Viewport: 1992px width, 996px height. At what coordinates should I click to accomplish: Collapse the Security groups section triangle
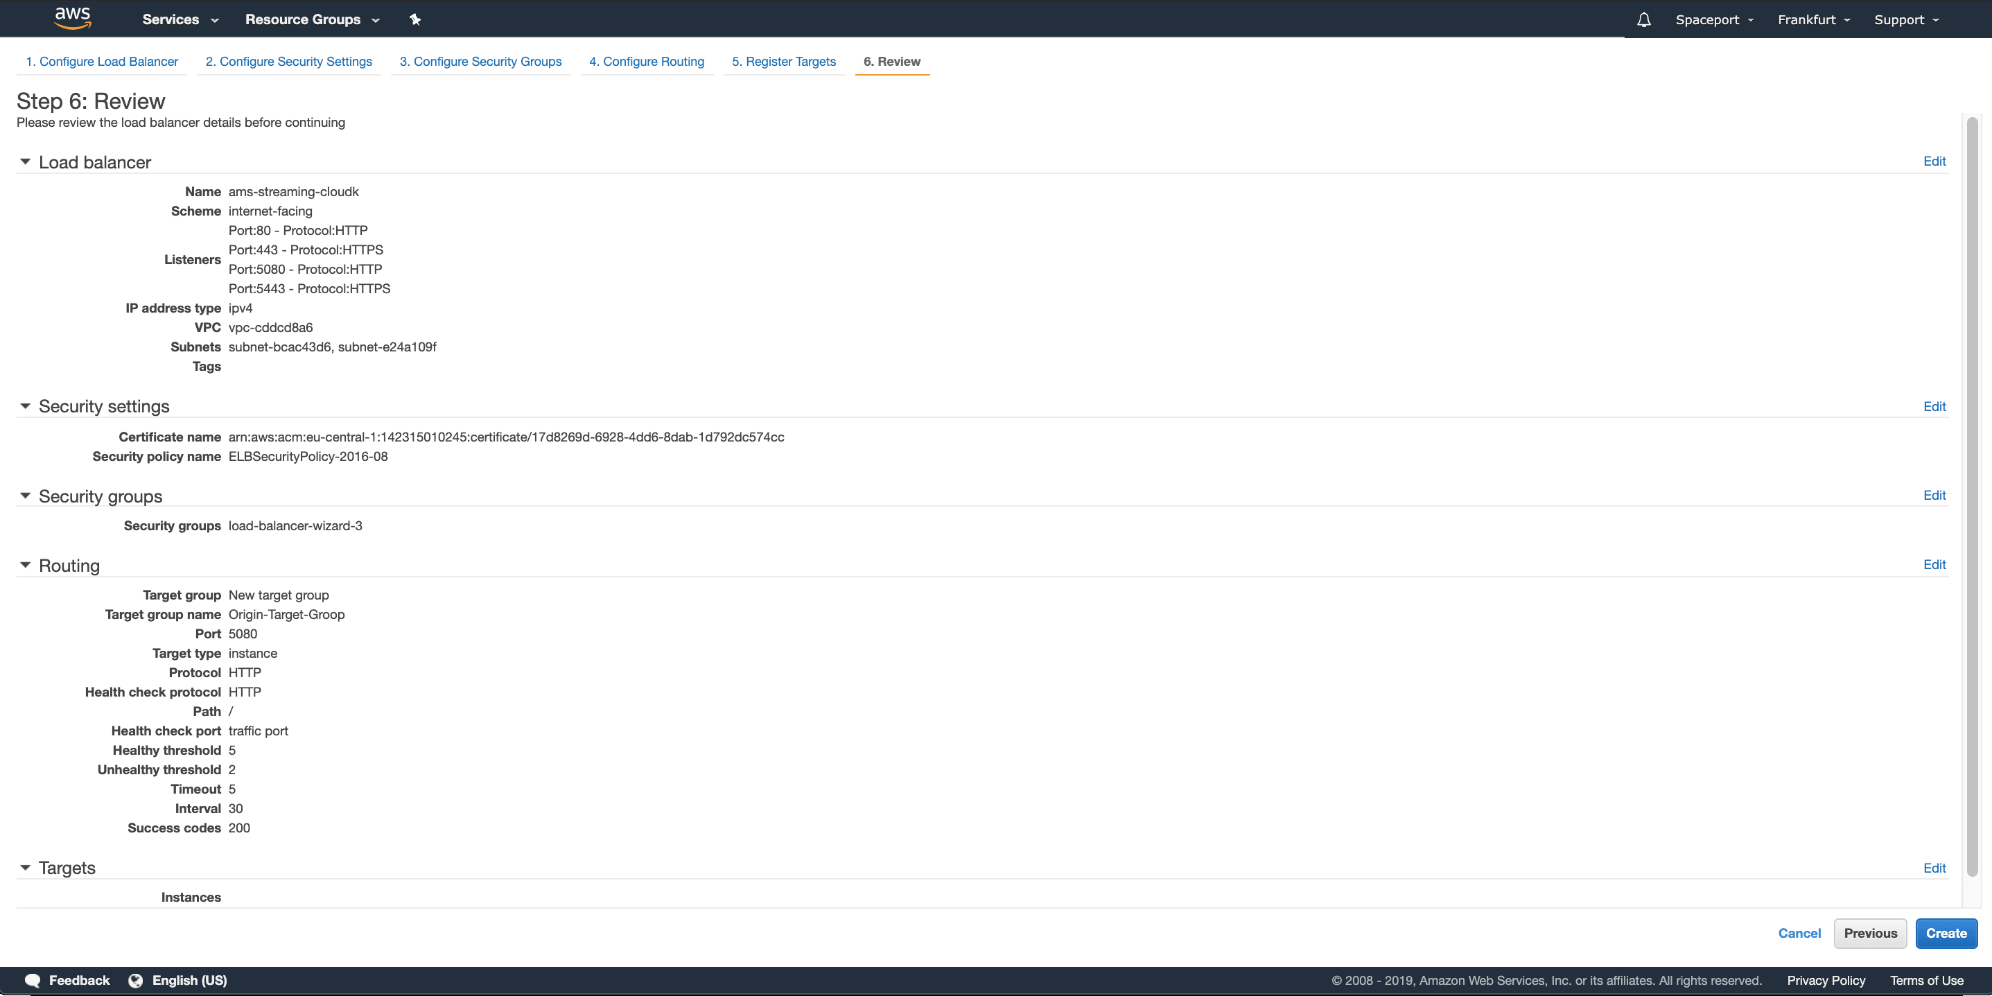(25, 496)
